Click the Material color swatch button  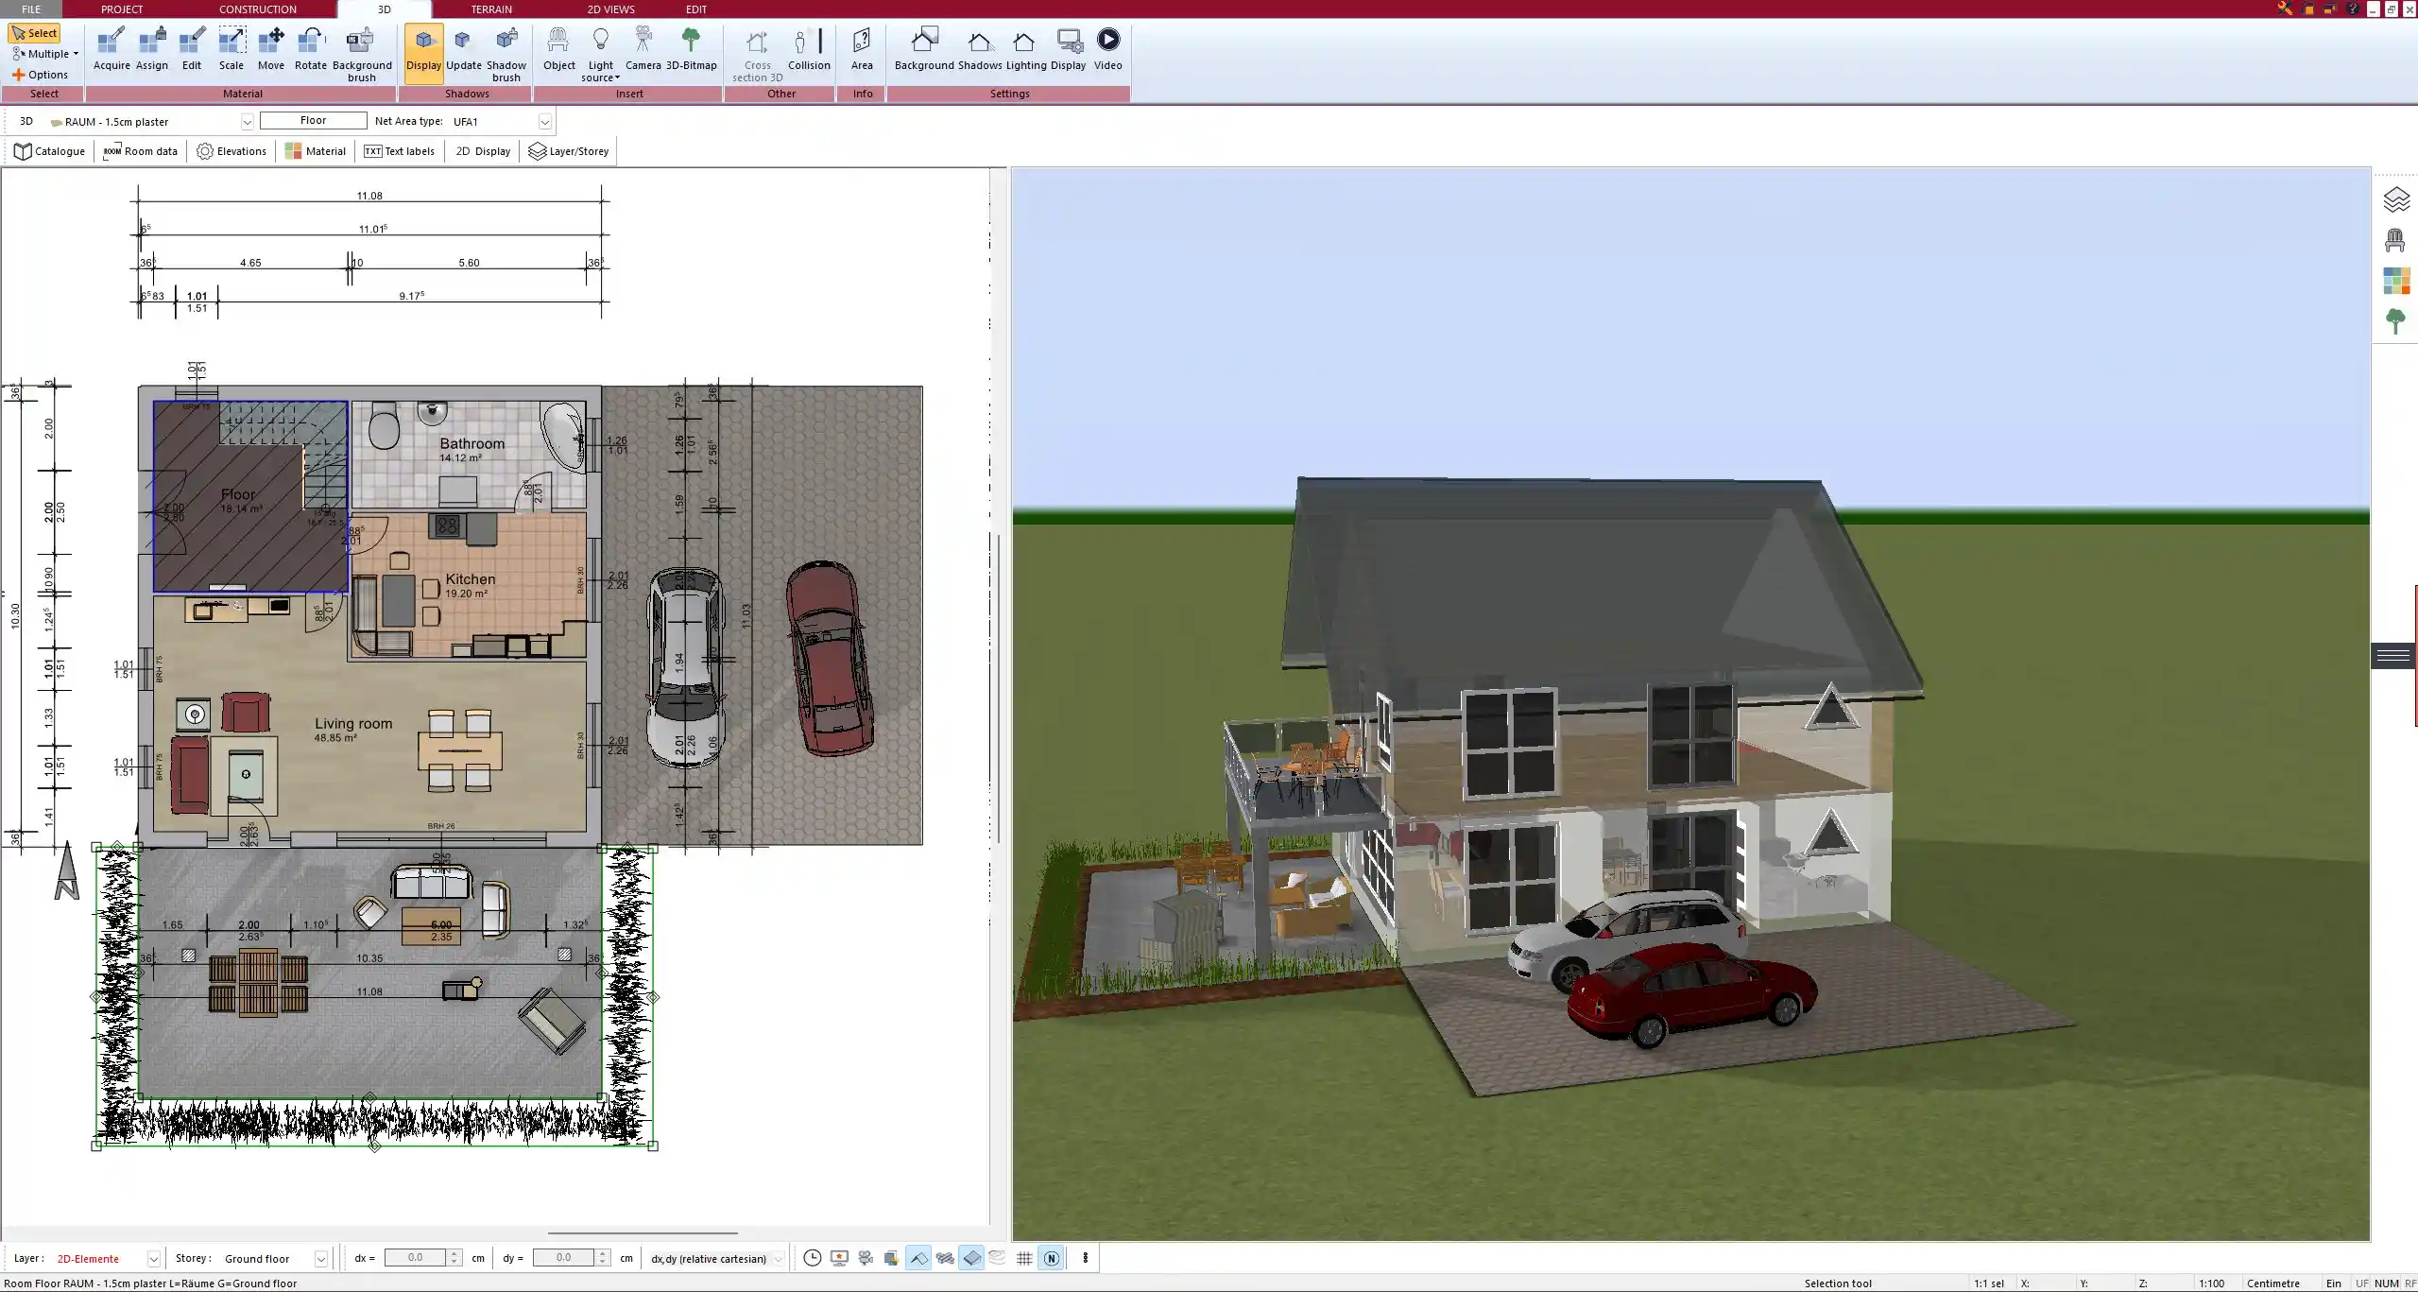click(316, 151)
